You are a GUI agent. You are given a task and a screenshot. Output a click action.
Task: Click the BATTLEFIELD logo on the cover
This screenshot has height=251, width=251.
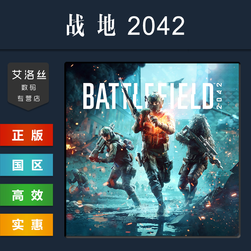click(148, 96)
